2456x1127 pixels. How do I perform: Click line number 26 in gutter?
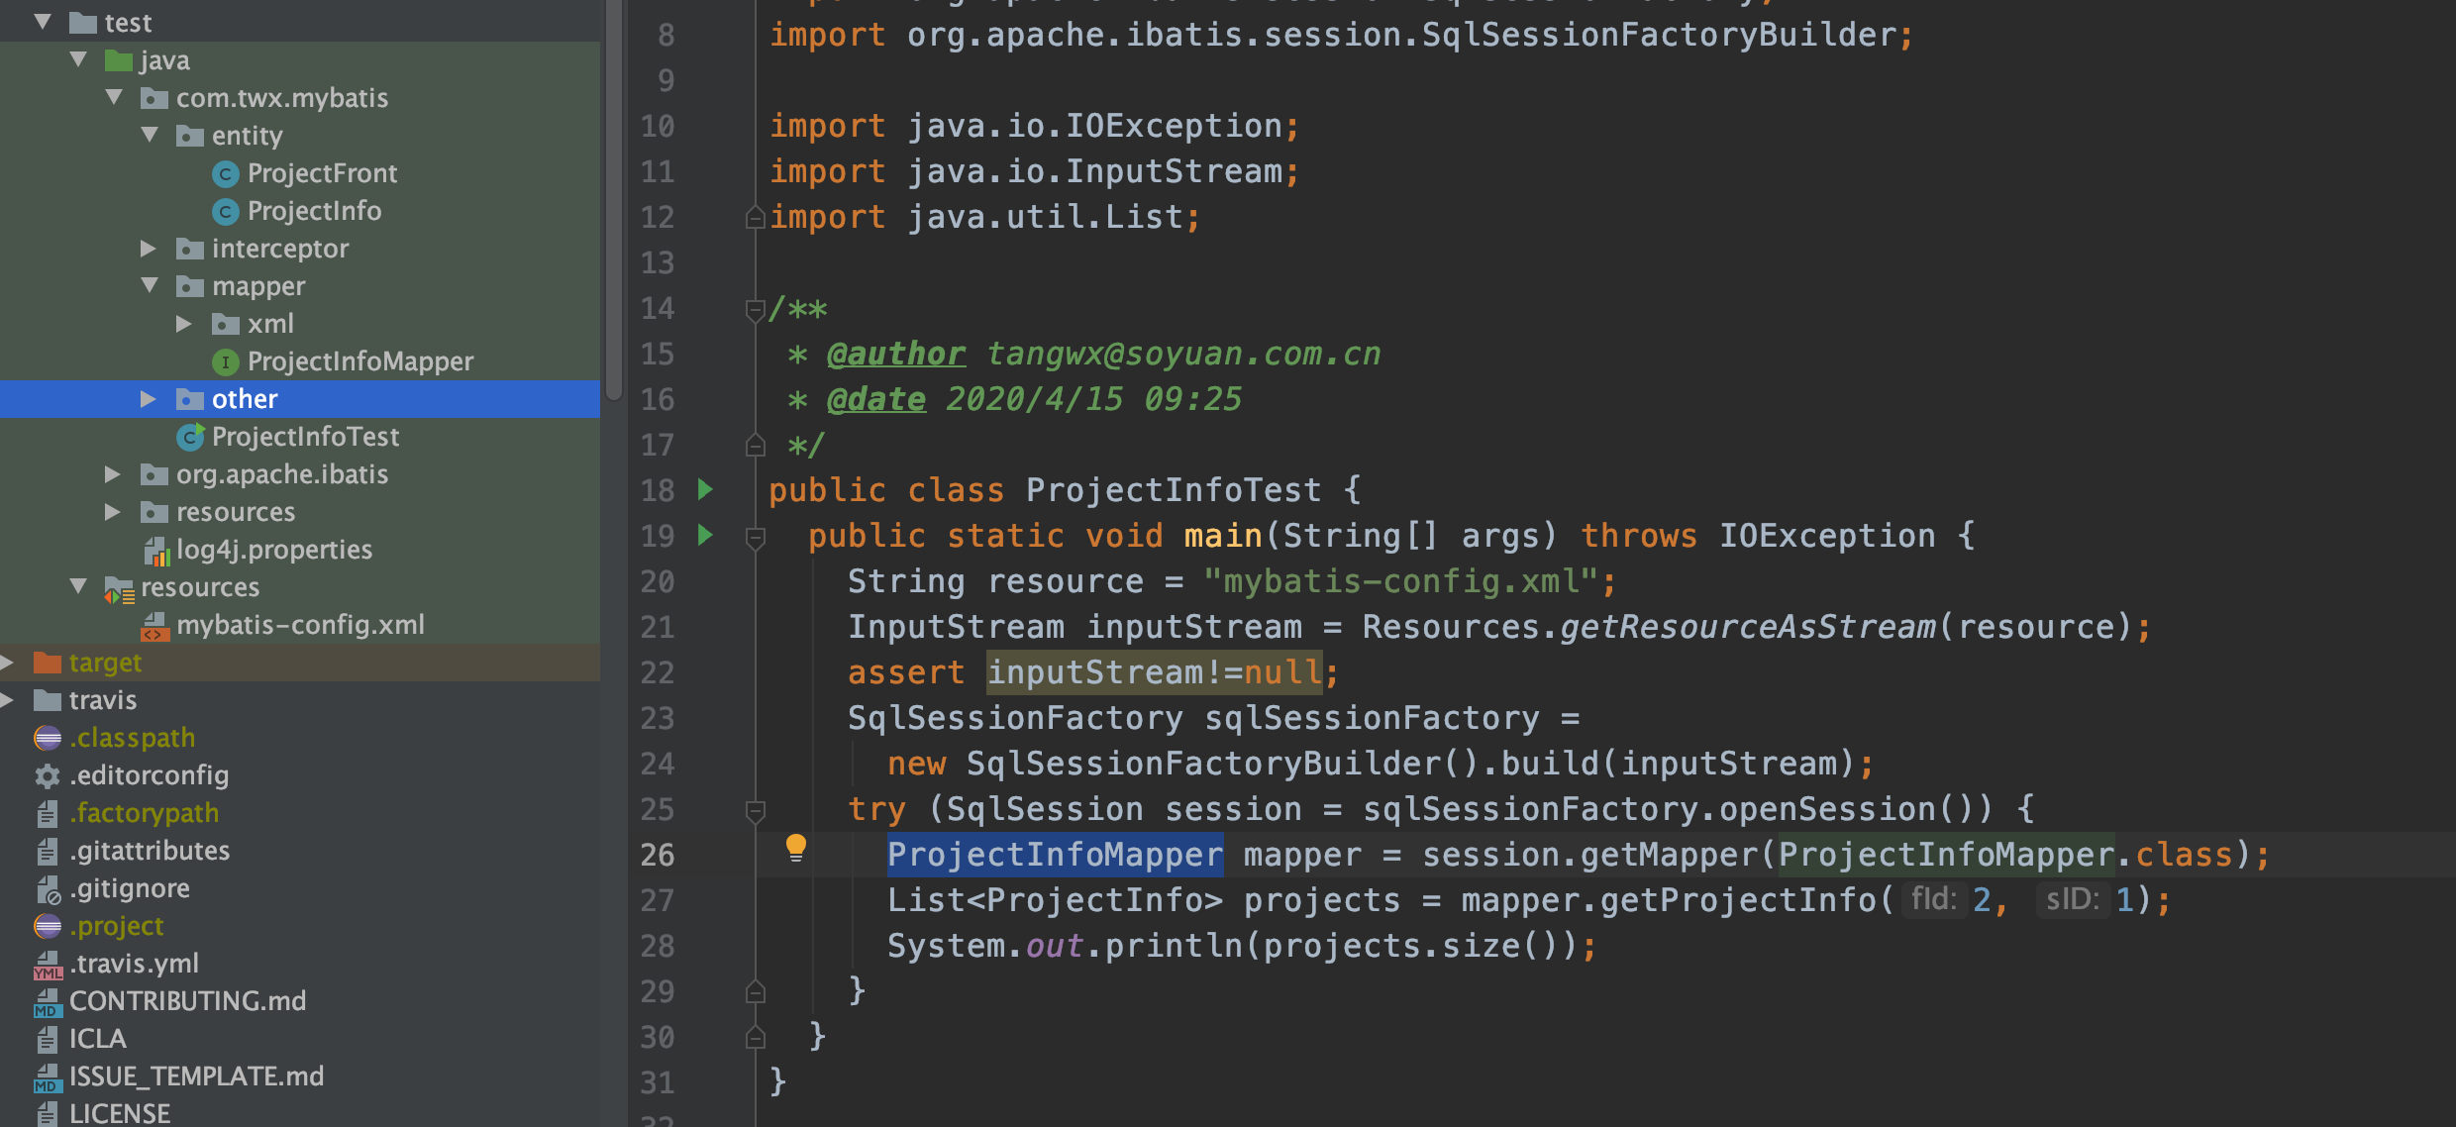(657, 855)
